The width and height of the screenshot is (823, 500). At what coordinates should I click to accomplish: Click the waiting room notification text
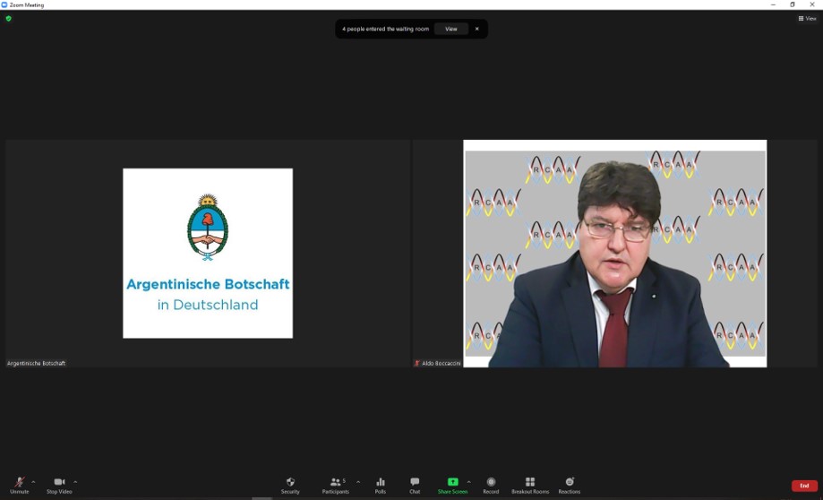(386, 29)
